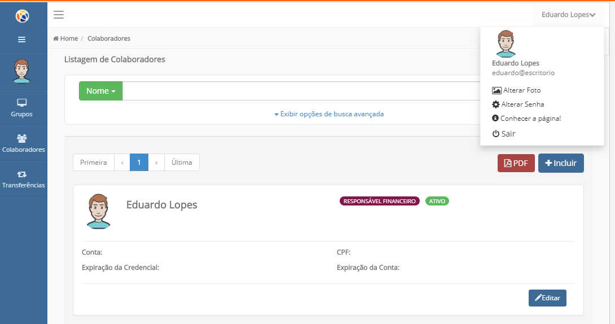Expand advanced search options
Viewport: 615px width, 324px height.
point(329,114)
